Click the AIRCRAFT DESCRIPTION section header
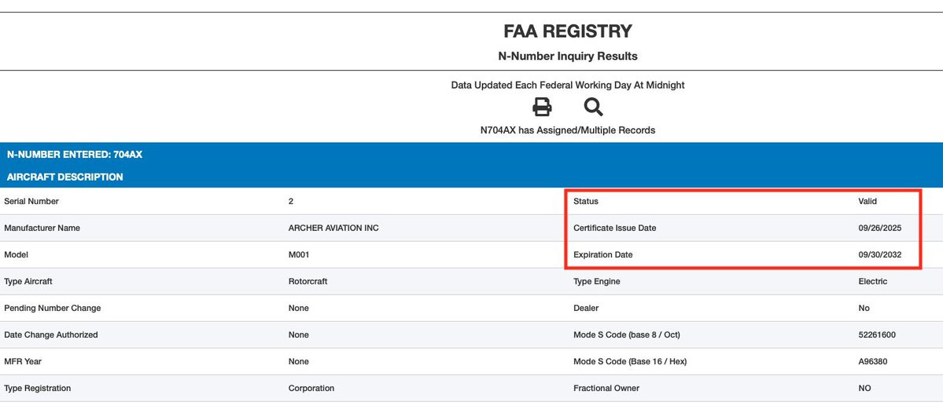This screenshot has width=943, height=413. 65,177
